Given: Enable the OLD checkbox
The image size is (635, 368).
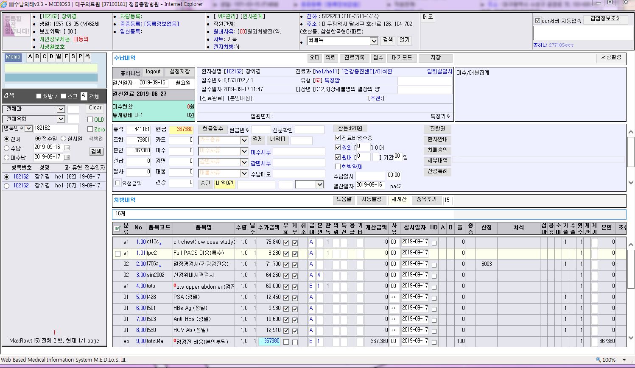Looking at the screenshot, I should click(x=90, y=120).
